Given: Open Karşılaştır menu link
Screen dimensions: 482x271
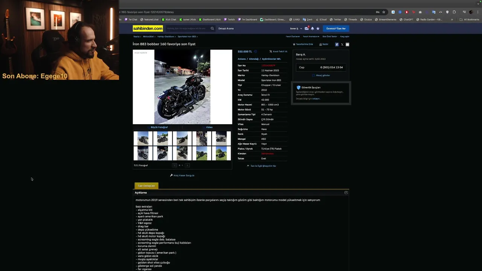Looking at the screenshot, I should (x=345, y=37).
